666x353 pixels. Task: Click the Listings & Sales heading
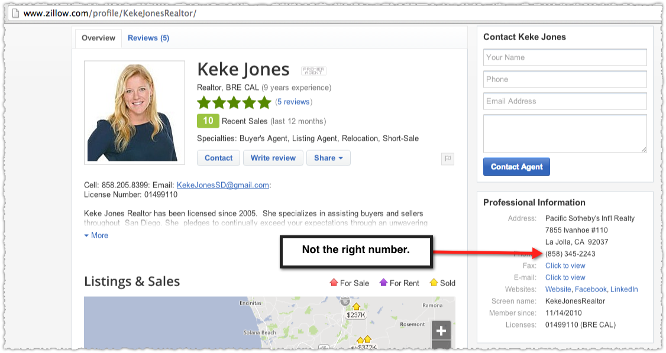(132, 281)
